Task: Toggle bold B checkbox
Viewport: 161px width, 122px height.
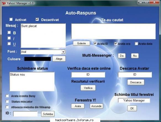Action: coord(9,32)
